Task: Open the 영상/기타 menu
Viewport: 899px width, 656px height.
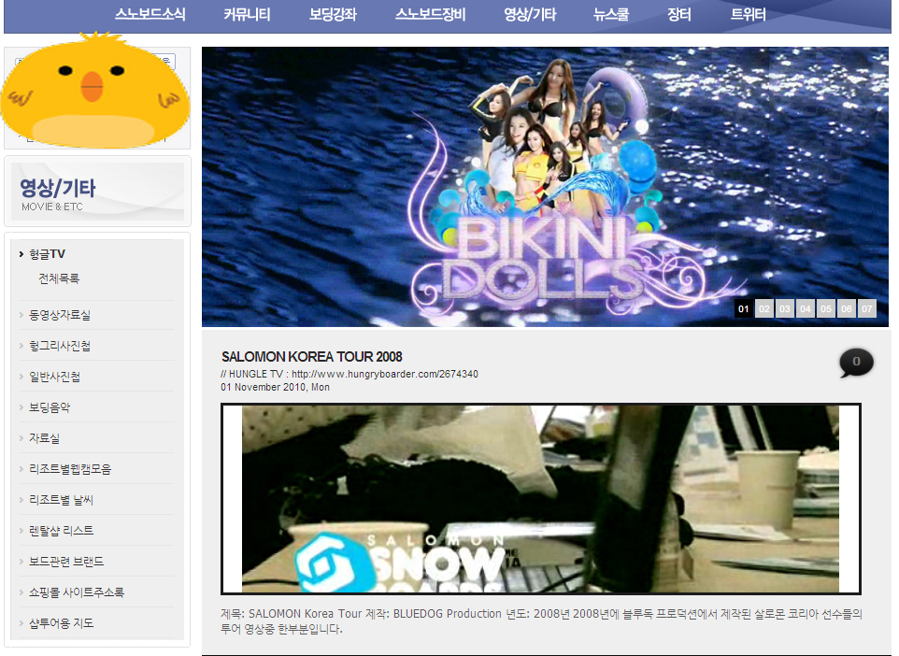Action: [x=530, y=14]
